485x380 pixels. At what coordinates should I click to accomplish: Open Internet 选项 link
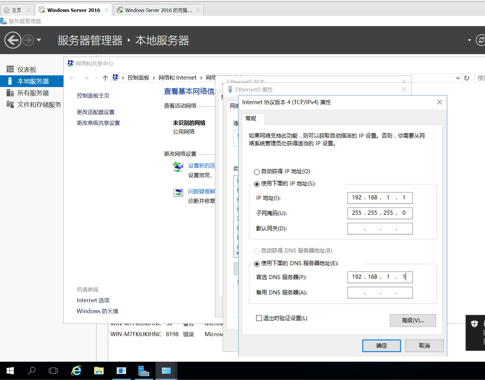click(x=93, y=300)
